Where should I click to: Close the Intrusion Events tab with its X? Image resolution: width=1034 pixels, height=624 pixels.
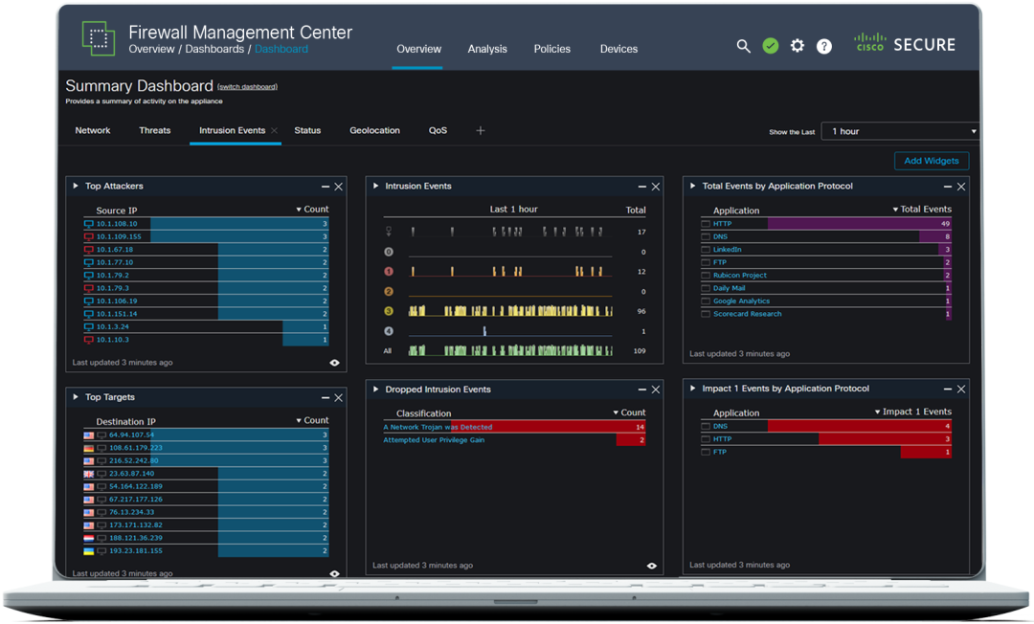[x=275, y=130]
